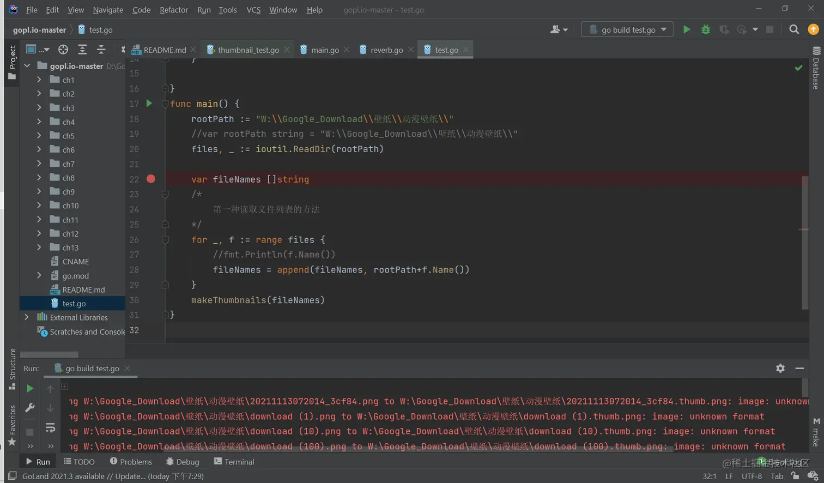Switch to the reverb.go tab
The height and width of the screenshot is (483, 824).
[386, 50]
